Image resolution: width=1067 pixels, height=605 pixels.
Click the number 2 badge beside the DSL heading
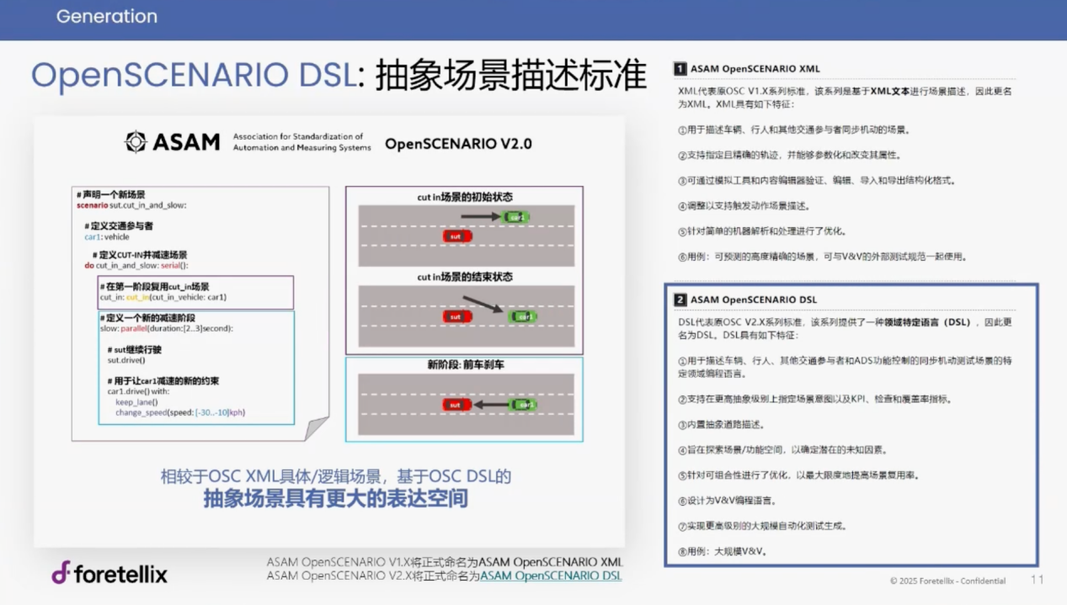click(680, 300)
